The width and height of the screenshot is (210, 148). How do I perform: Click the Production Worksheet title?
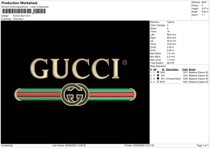20,3
